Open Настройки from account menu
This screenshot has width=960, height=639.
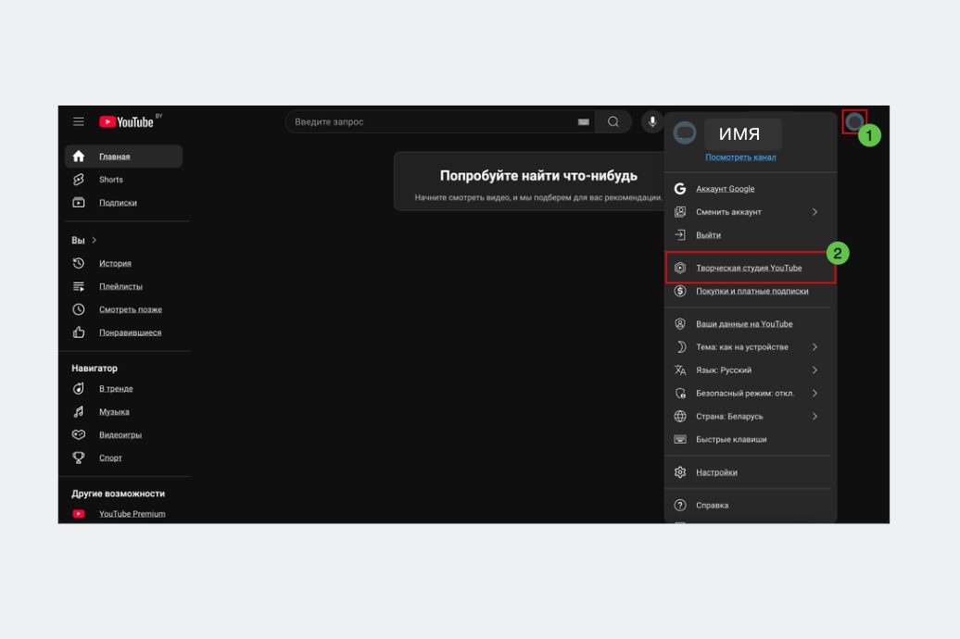(x=716, y=472)
